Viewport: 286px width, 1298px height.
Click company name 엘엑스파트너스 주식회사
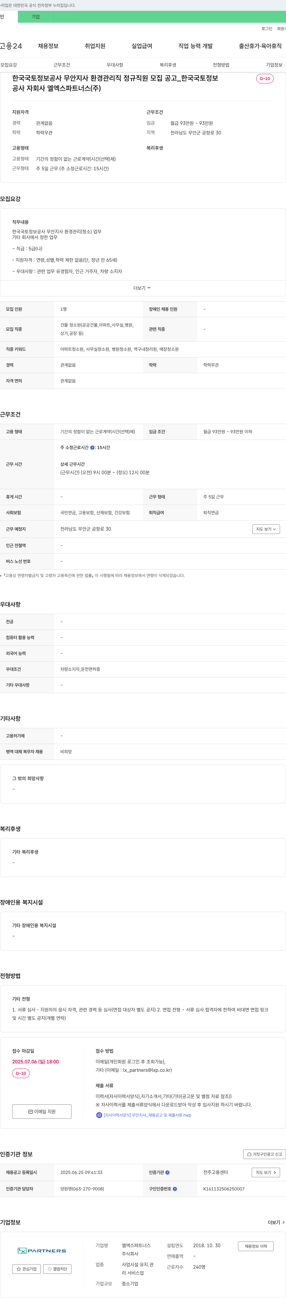tap(136, 1250)
